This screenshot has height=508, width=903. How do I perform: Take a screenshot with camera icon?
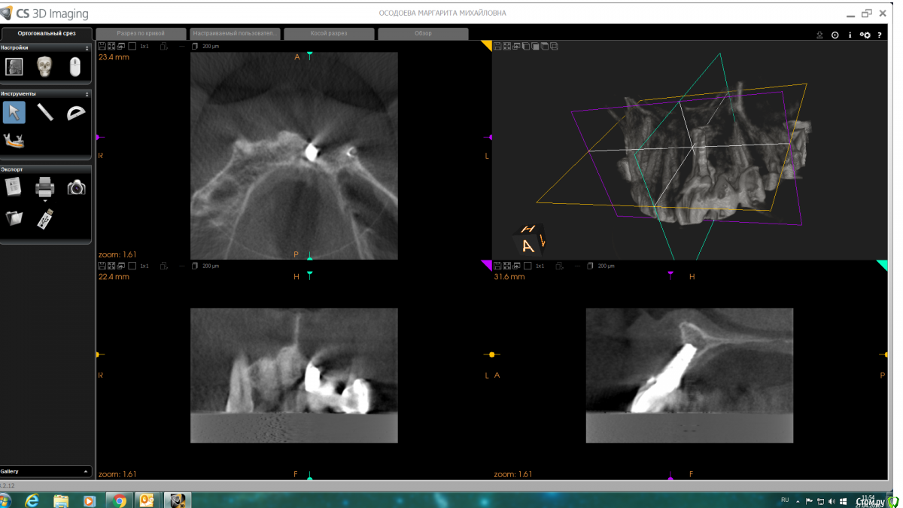(x=76, y=187)
